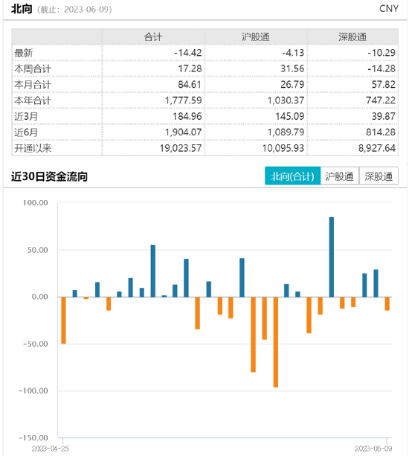Click the 沪股通 column header in table
The width and height of the screenshot is (409, 456).
256,37
